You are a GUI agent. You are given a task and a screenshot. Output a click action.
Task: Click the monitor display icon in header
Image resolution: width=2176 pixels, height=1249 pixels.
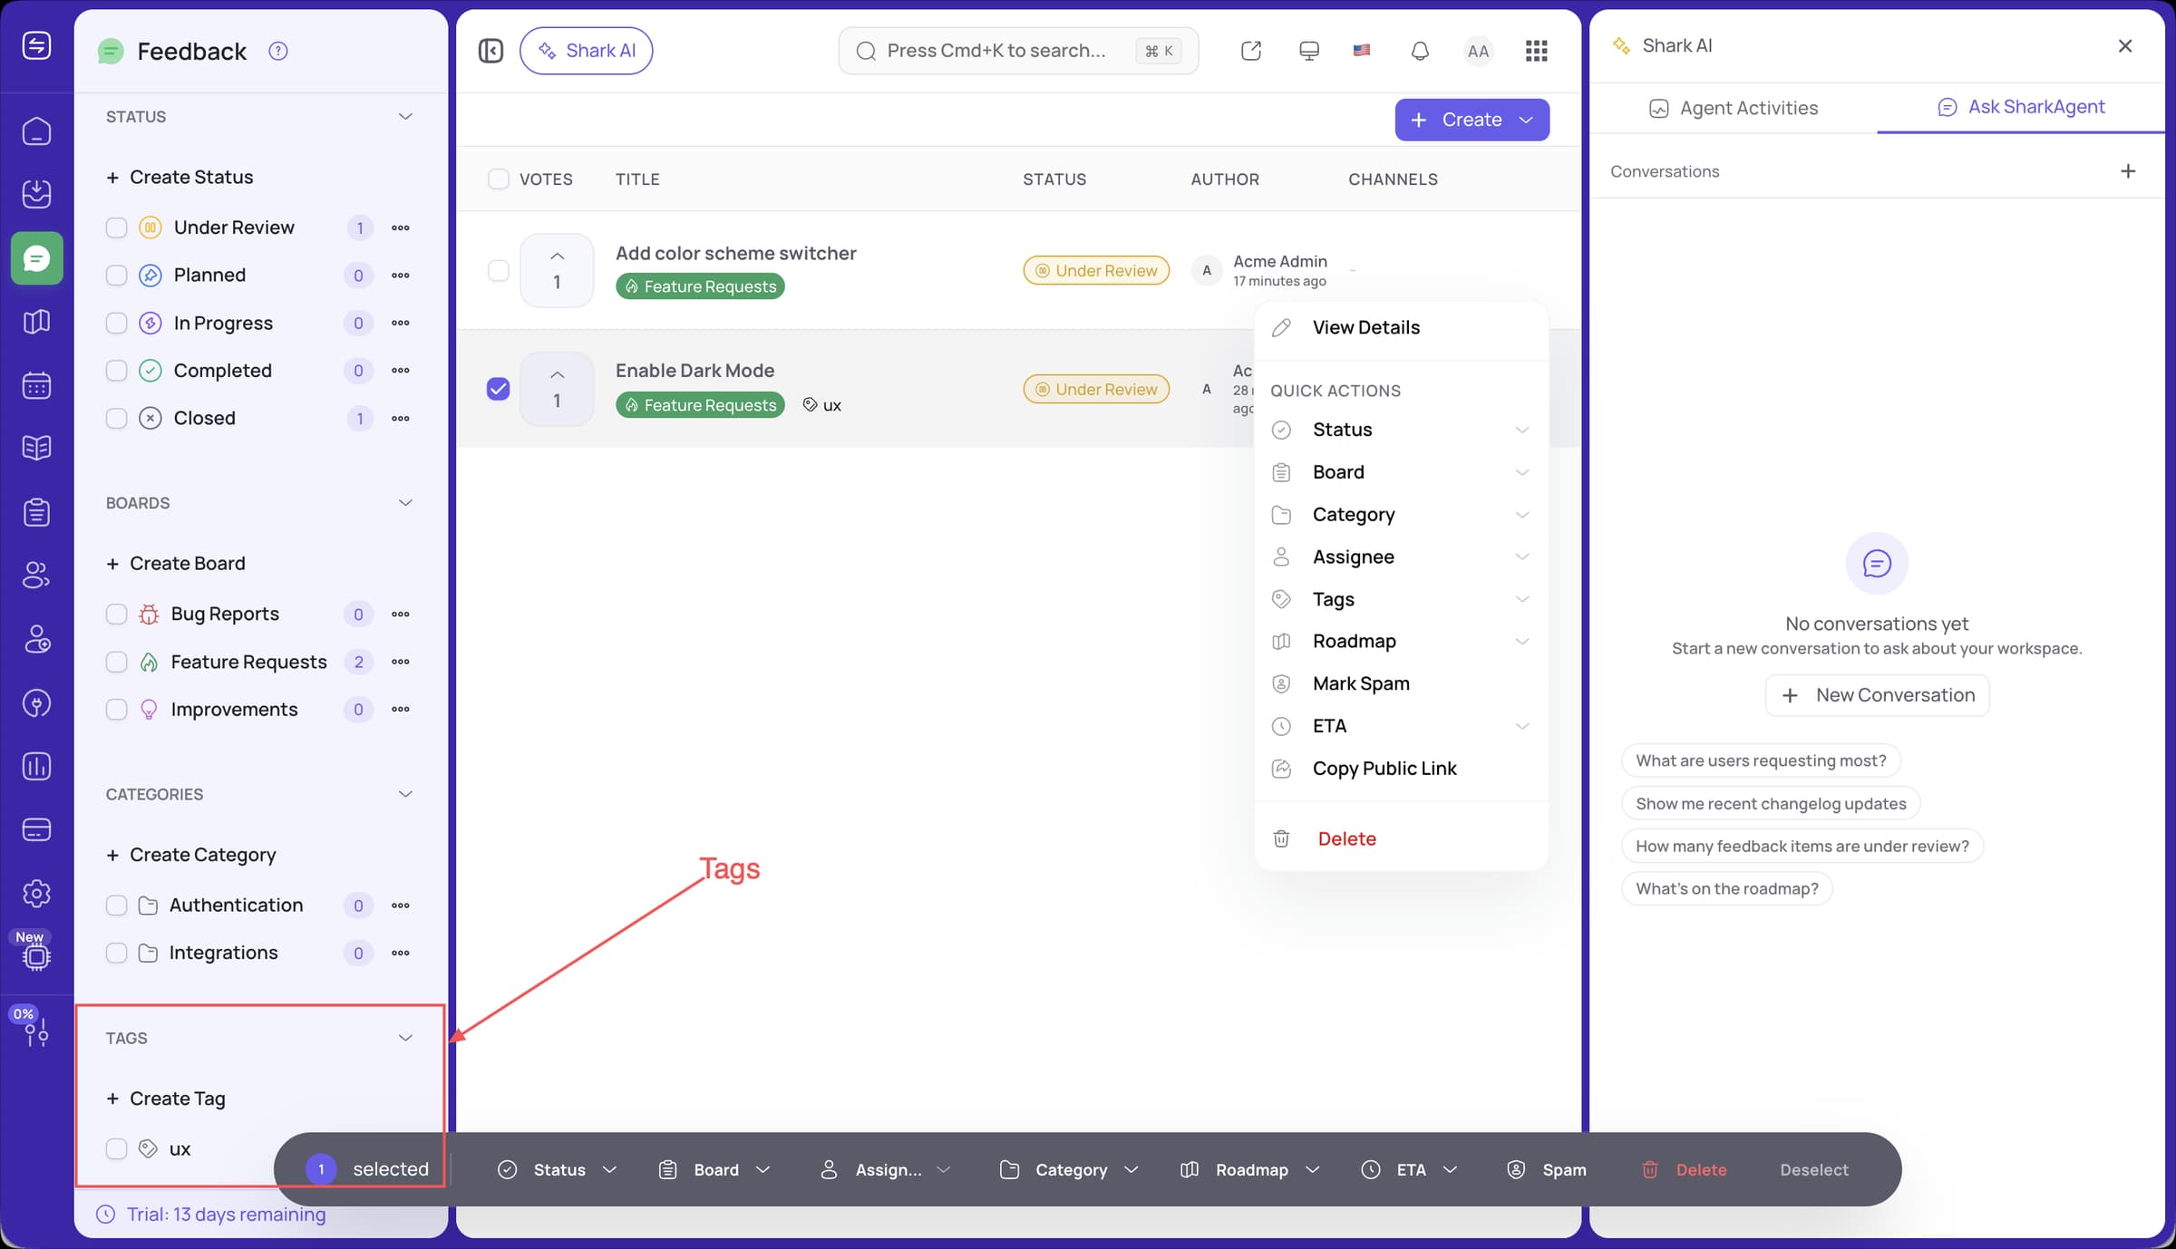point(1308,51)
